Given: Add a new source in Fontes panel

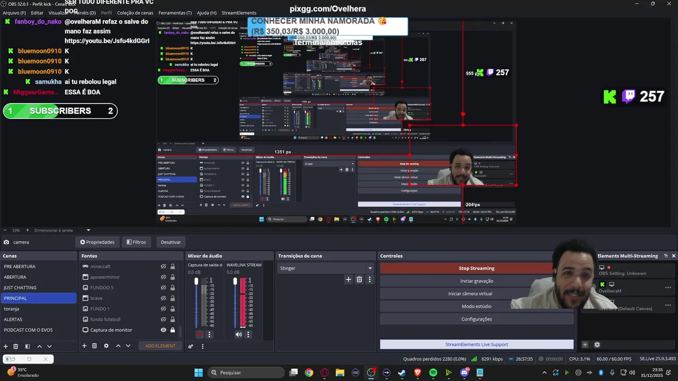Looking at the screenshot, I should pos(84,346).
